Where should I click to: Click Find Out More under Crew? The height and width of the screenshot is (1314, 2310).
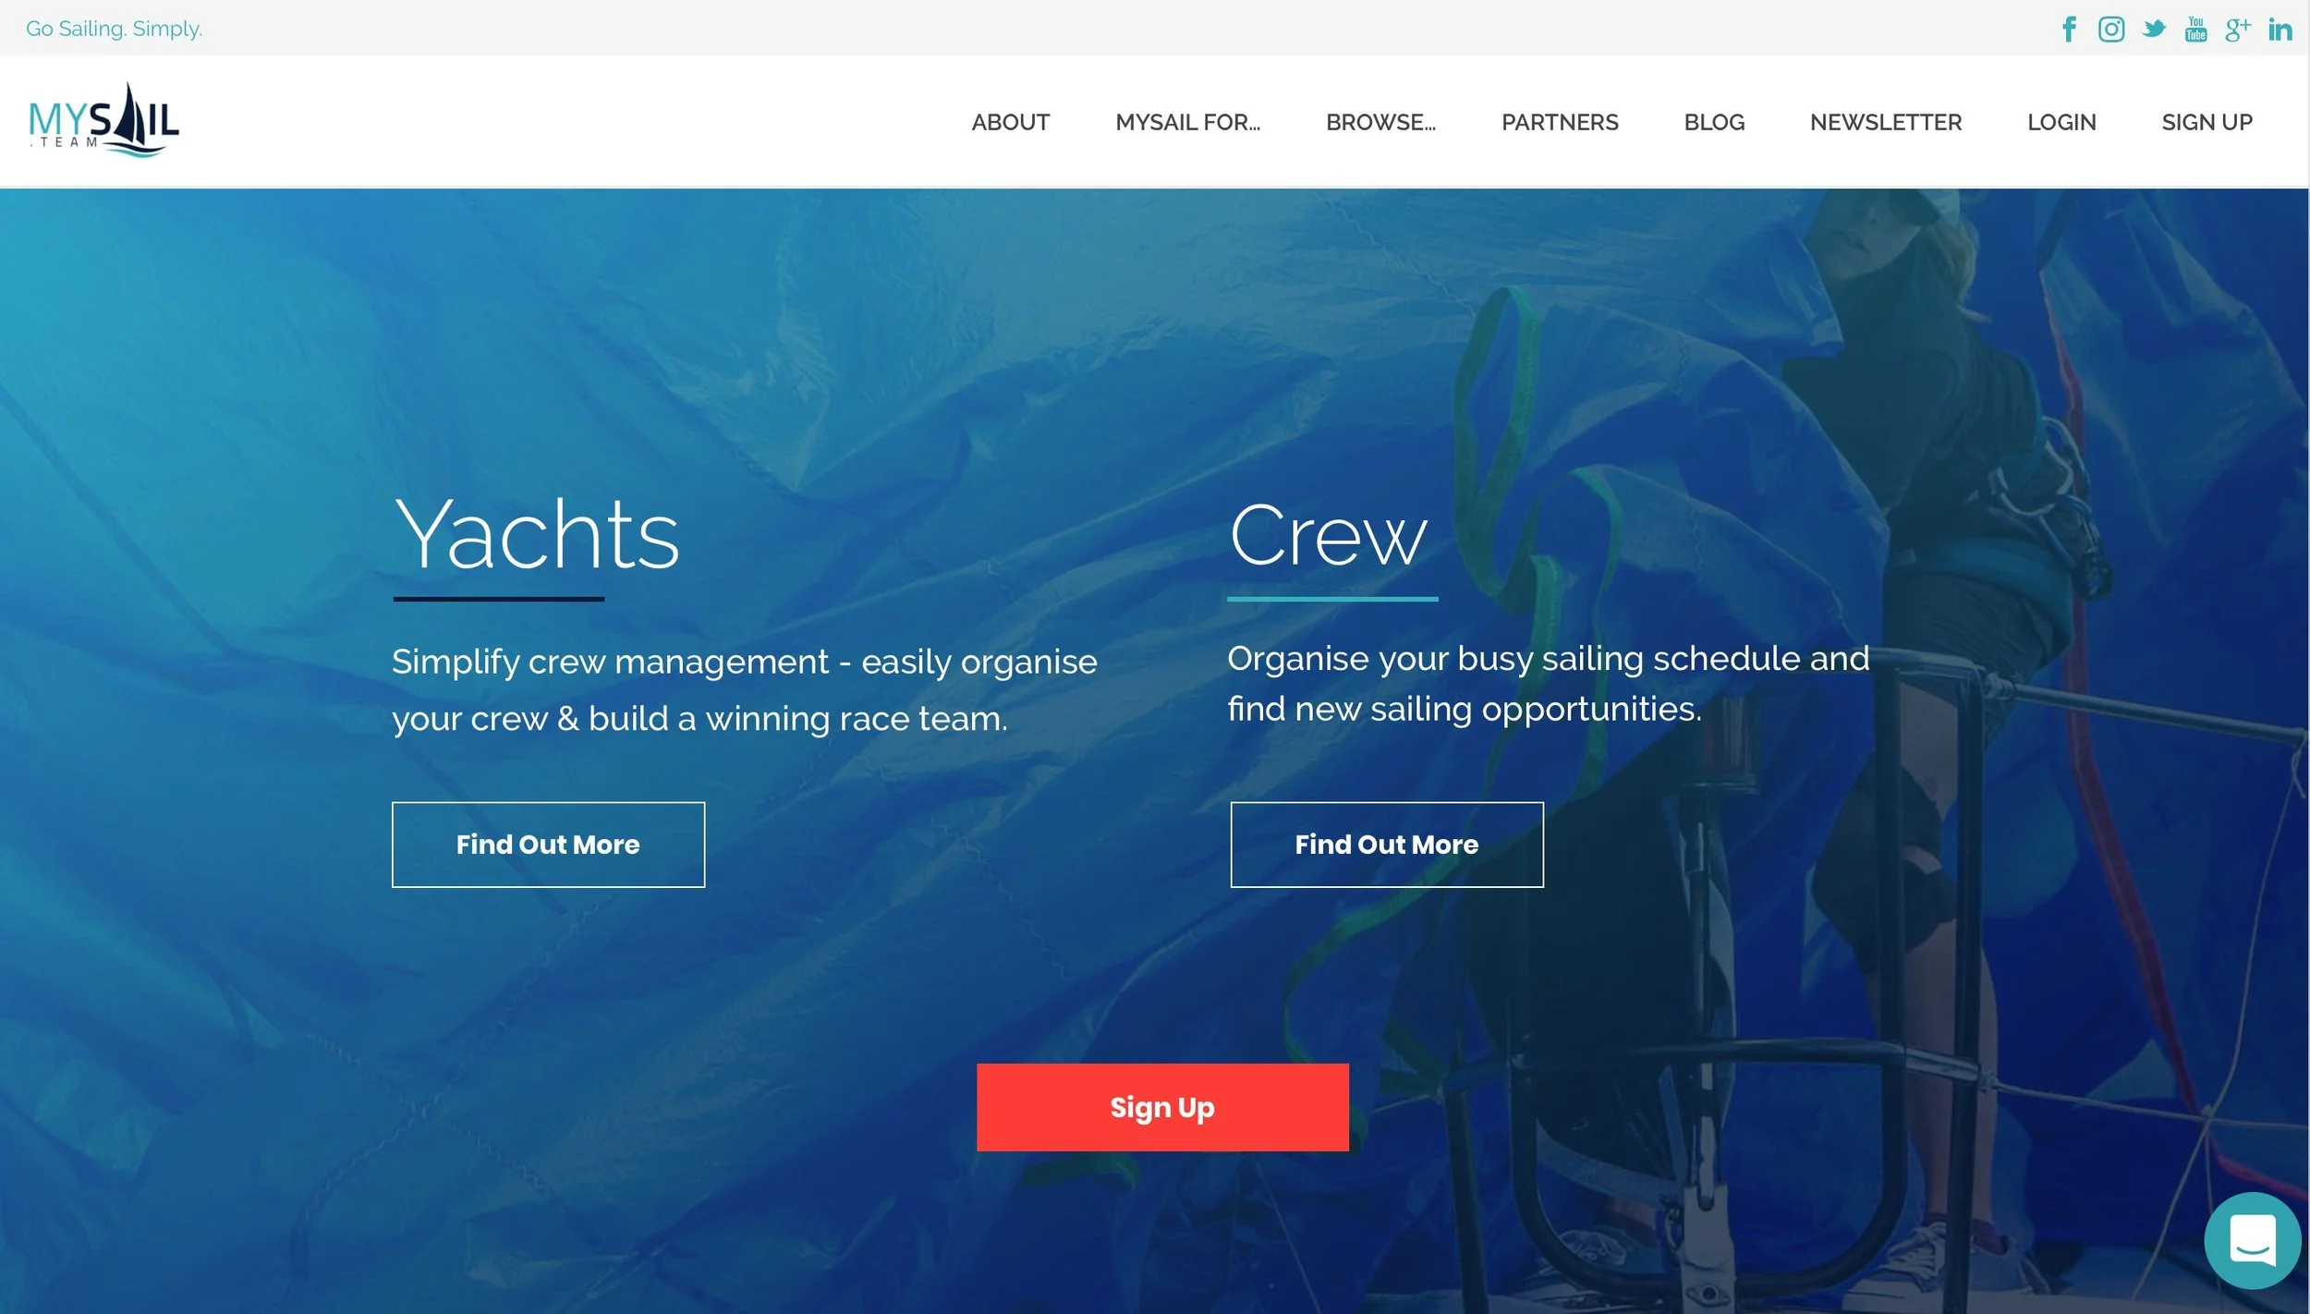(x=1387, y=845)
